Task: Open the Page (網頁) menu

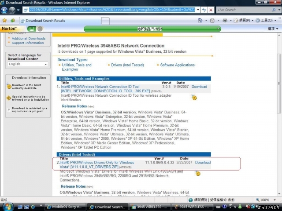Action: [x=244, y=20]
